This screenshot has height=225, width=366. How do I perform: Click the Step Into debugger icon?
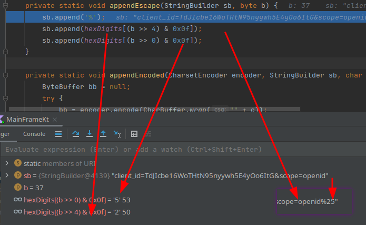[90, 134]
